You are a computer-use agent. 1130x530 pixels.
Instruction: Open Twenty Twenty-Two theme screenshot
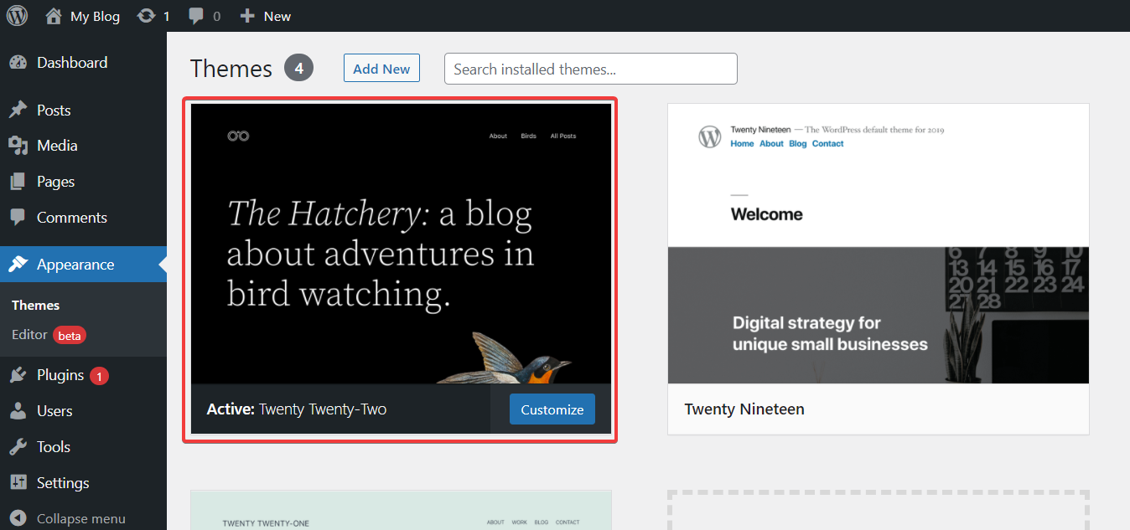point(402,244)
